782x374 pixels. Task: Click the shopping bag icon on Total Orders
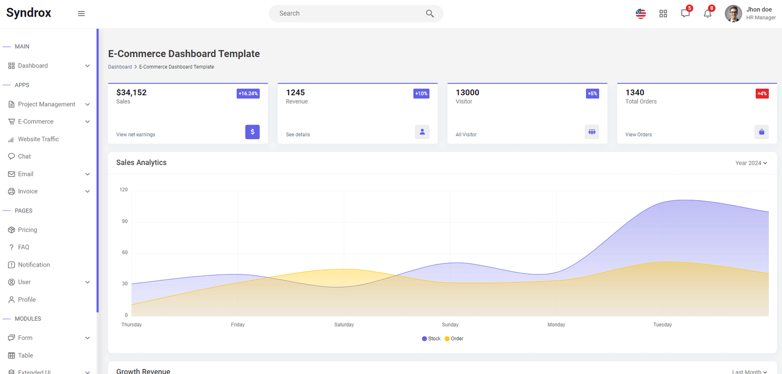coord(761,132)
